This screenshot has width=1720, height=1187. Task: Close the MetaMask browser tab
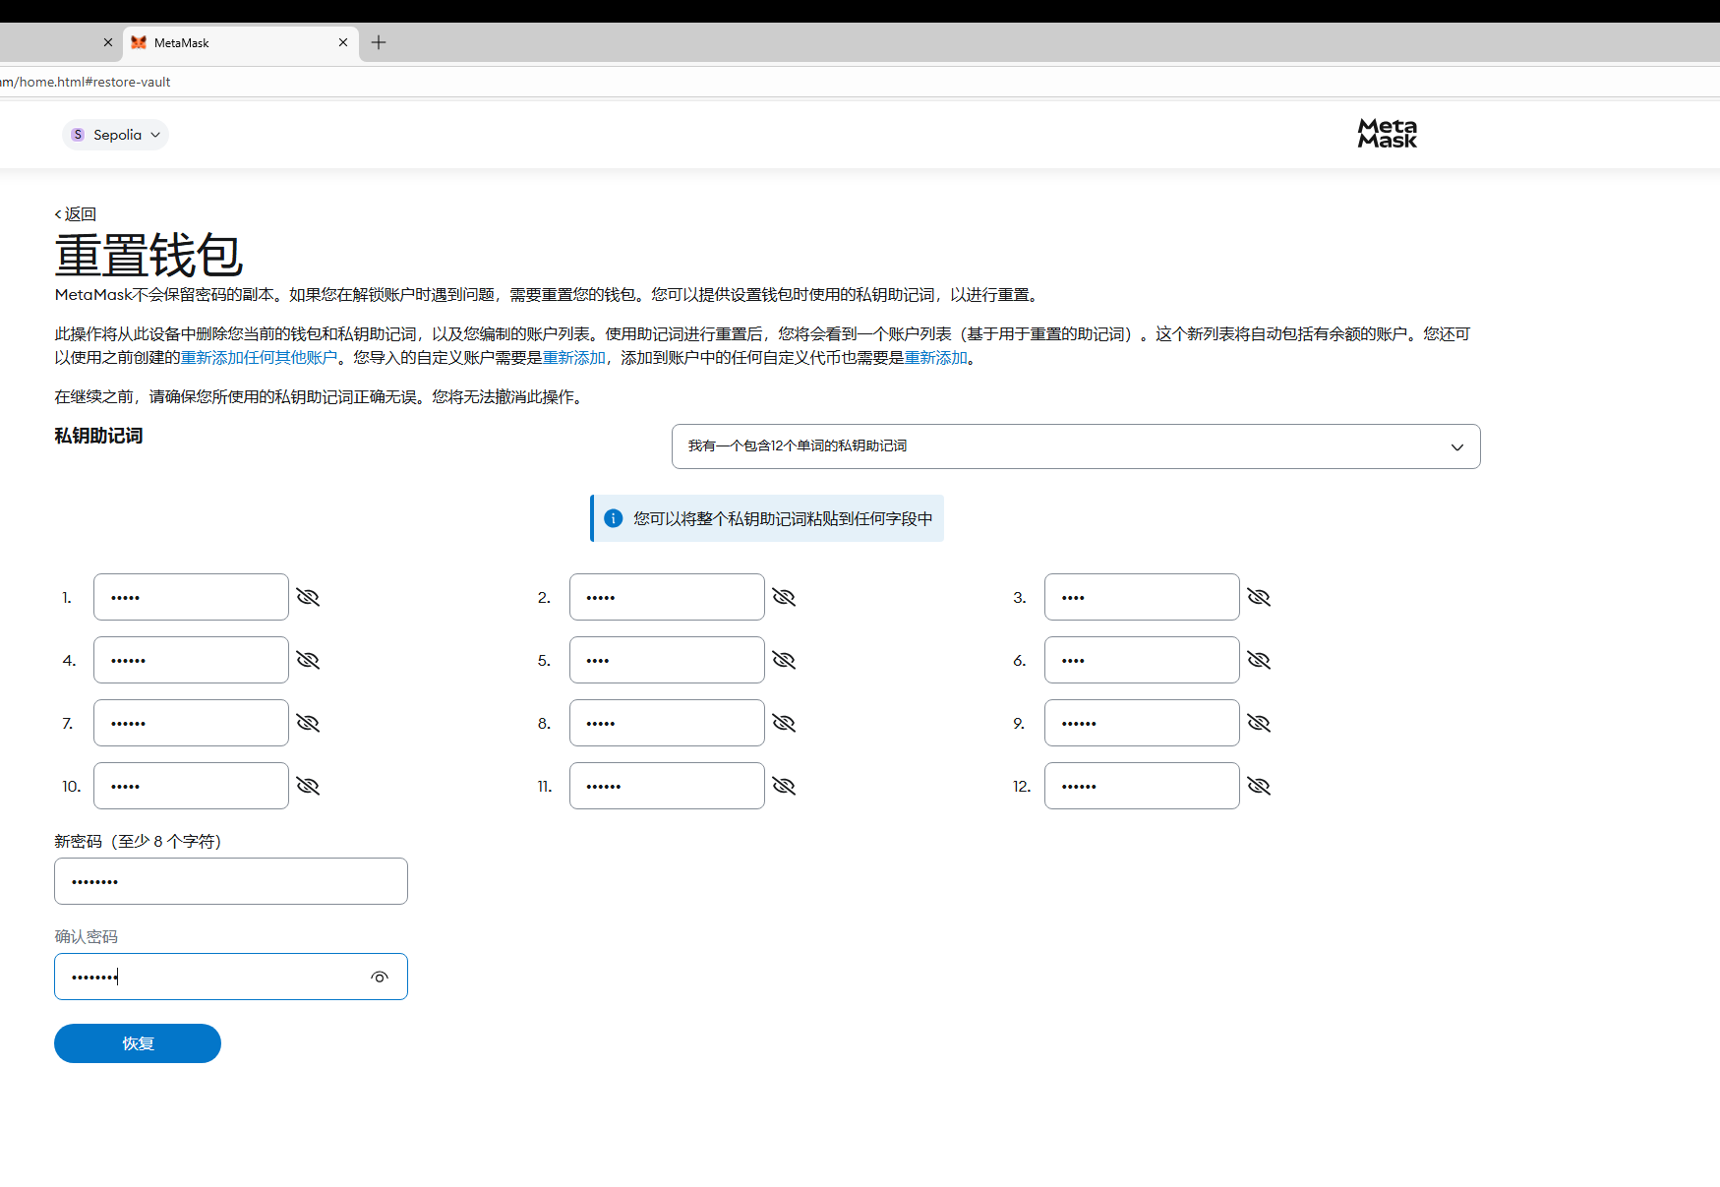(343, 42)
